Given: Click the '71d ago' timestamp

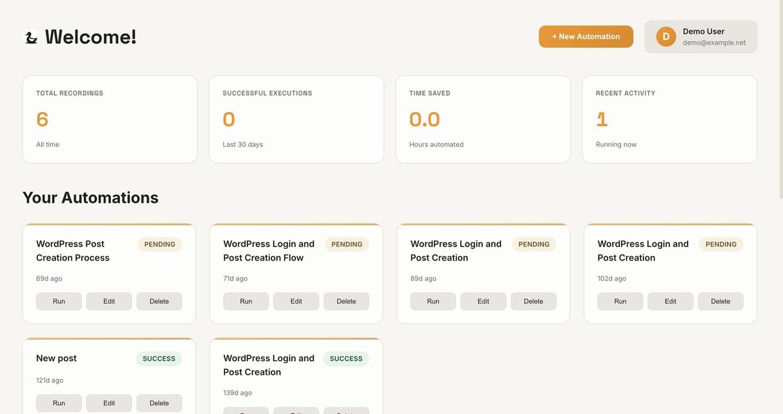Looking at the screenshot, I should point(236,278).
